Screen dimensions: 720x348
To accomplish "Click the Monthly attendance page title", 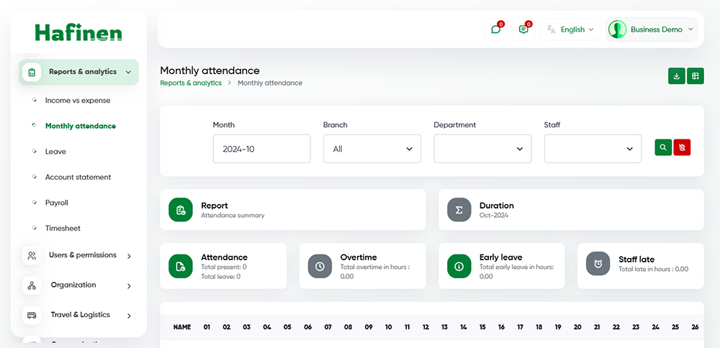I will coord(210,70).
